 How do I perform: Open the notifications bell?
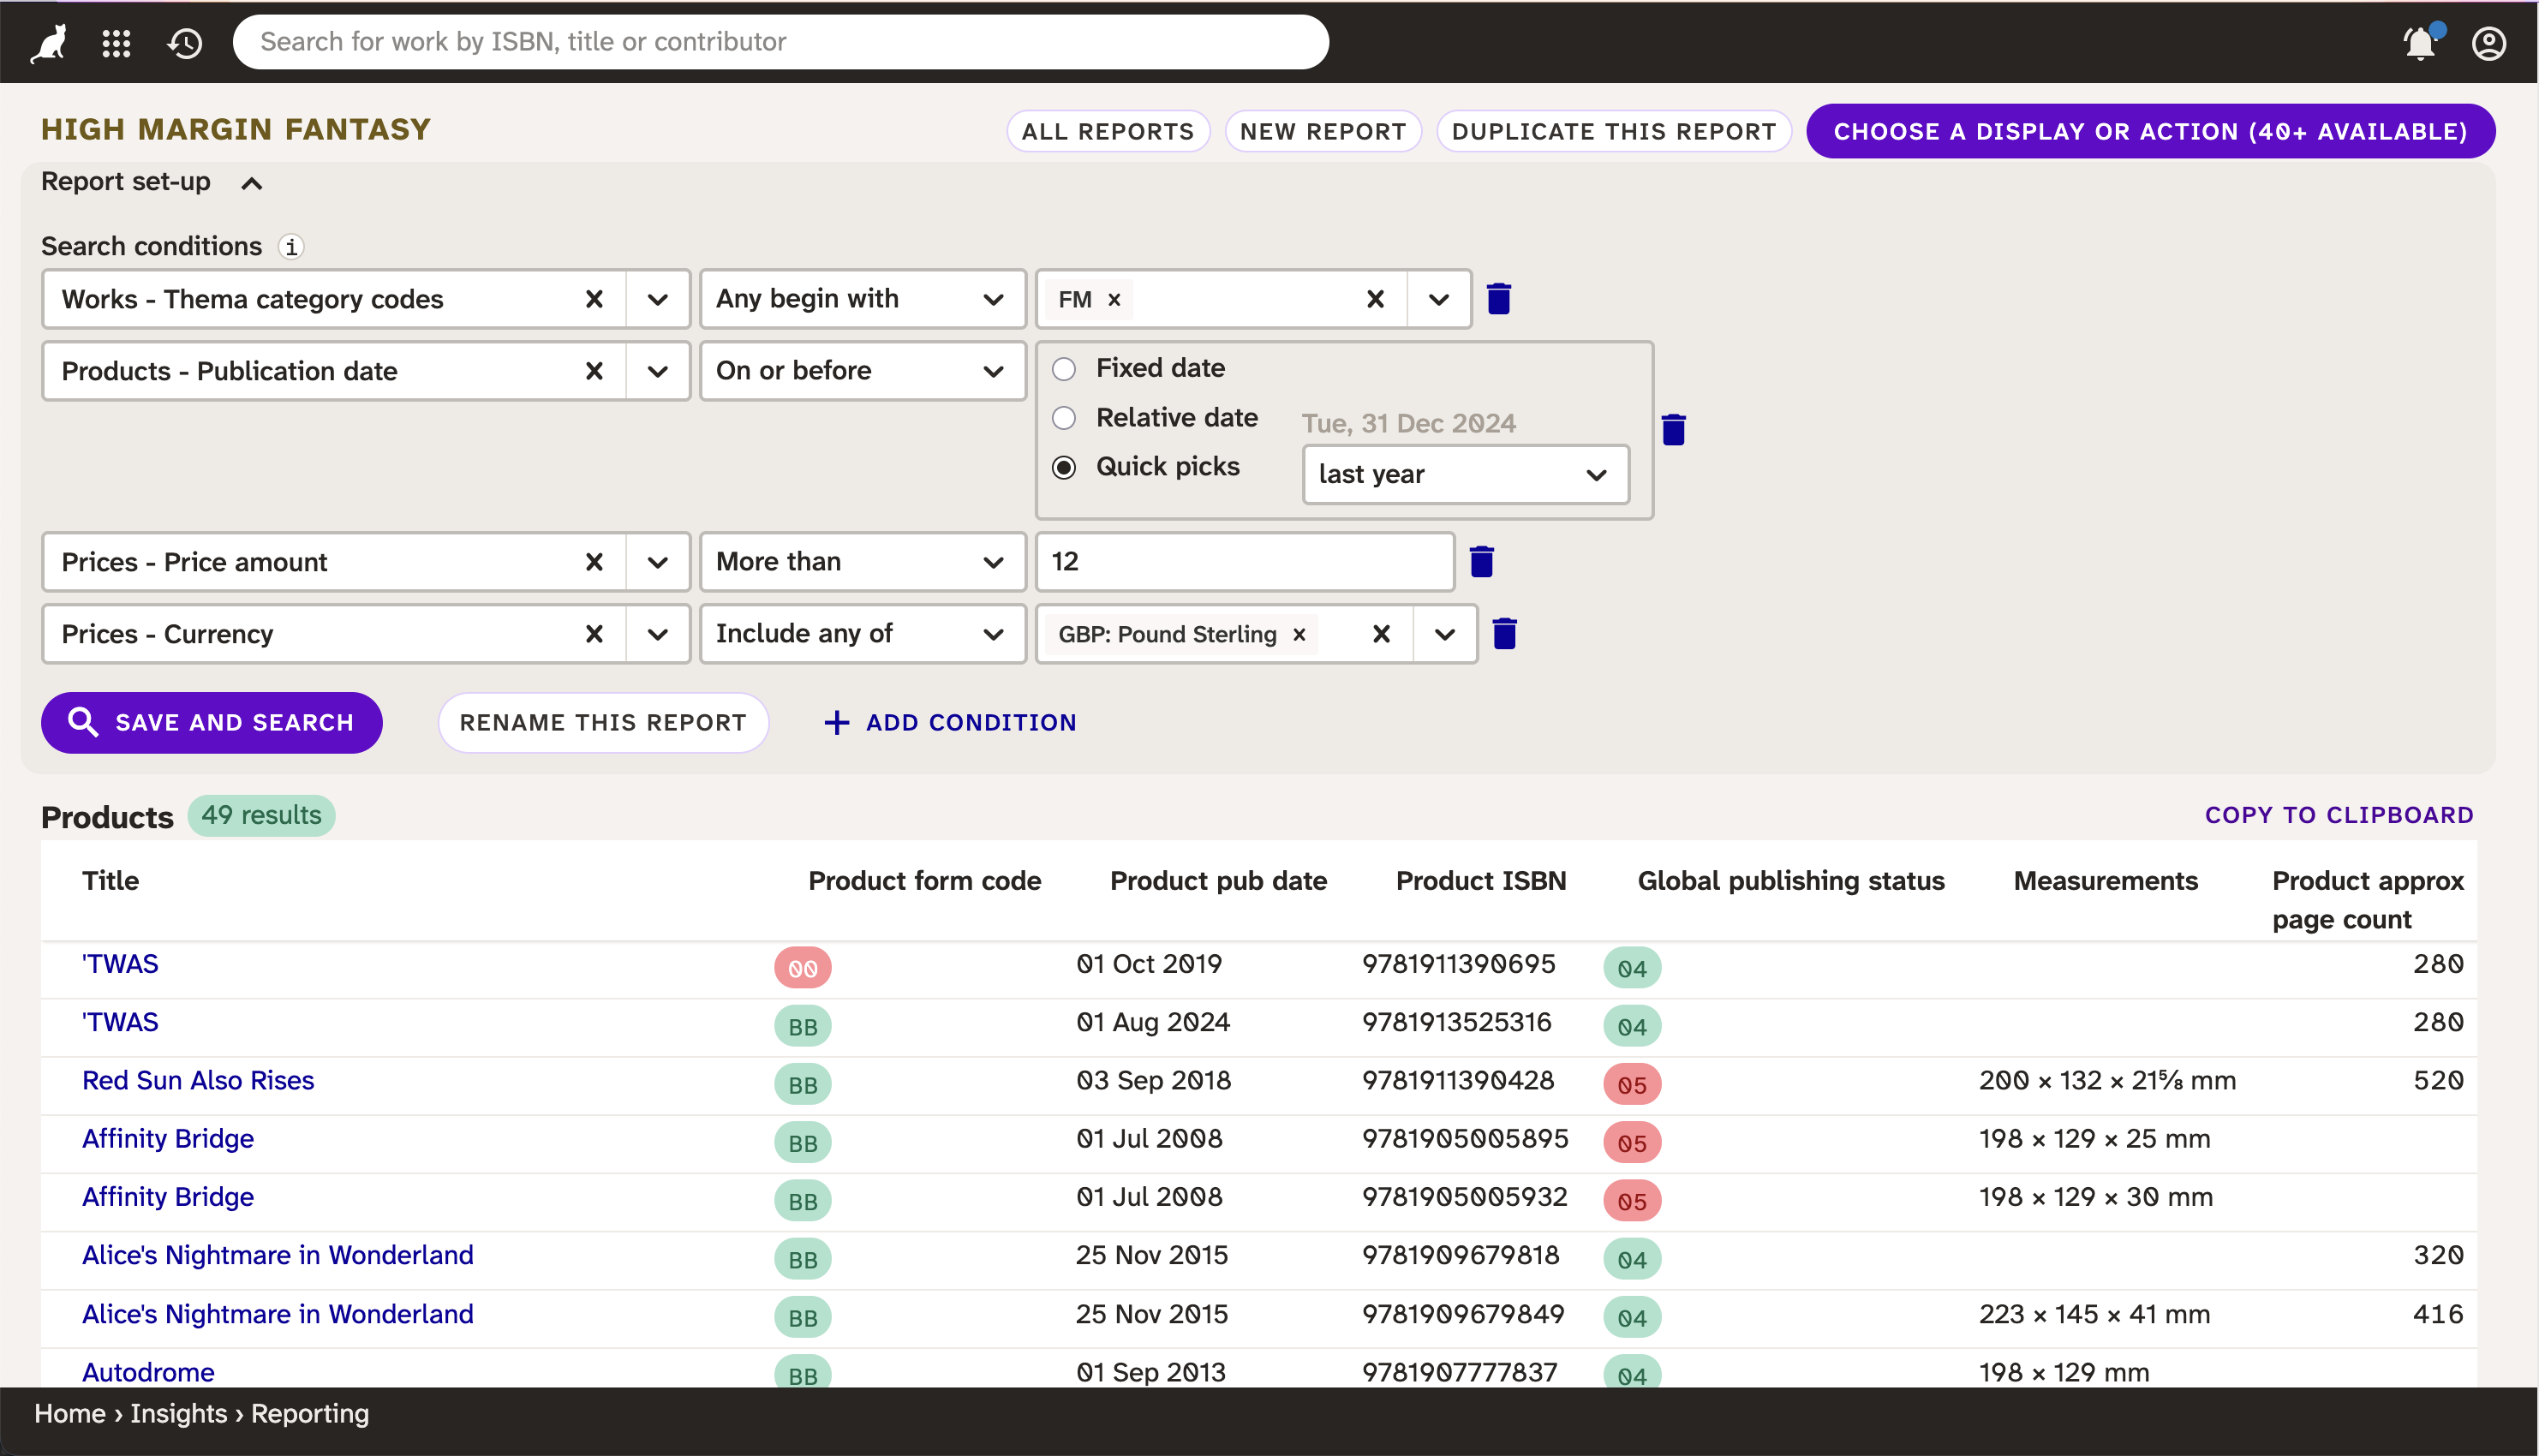2421,43
